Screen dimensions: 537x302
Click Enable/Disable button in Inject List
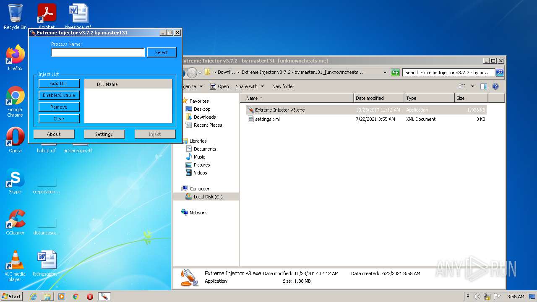click(59, 95)
